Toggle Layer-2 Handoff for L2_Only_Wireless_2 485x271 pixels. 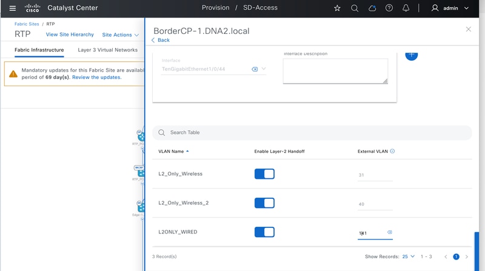(x=264, y=203)
